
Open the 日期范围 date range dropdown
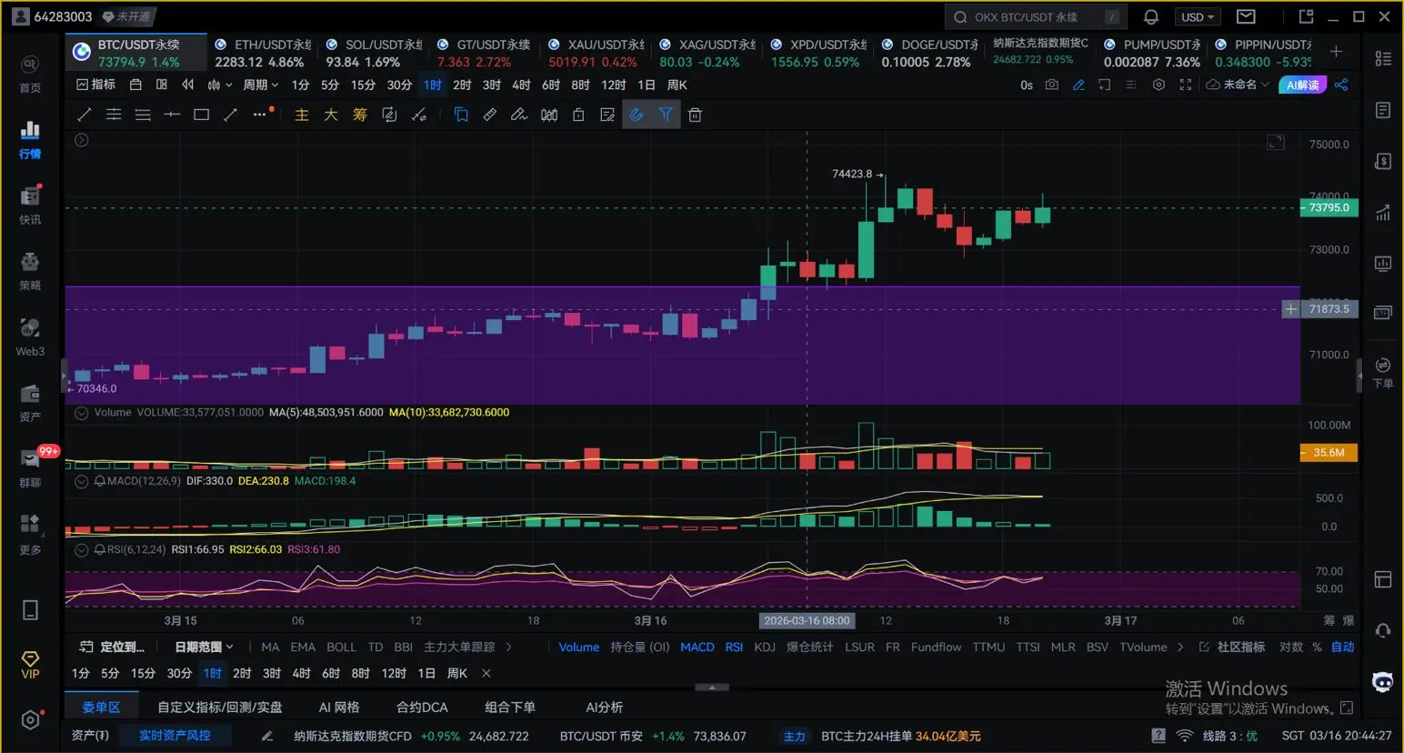pyautogui.click(x=204, y=647)
